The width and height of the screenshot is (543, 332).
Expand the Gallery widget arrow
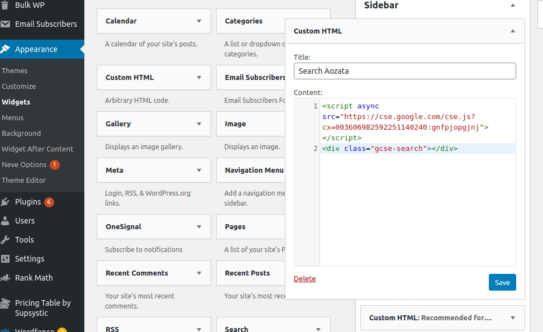(199, 124)
